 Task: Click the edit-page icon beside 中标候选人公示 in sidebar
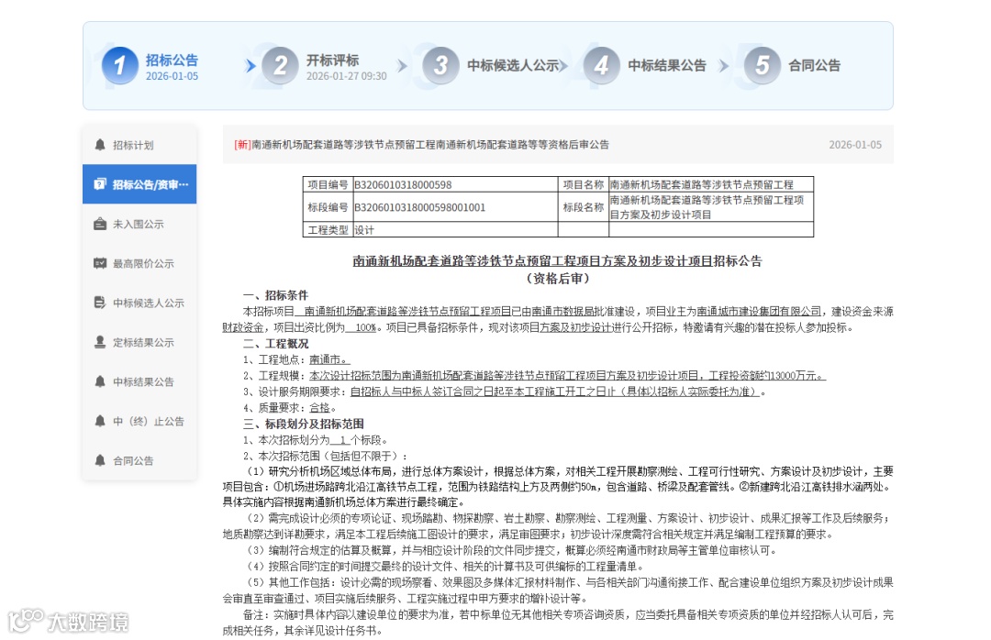tap(100, 303)
